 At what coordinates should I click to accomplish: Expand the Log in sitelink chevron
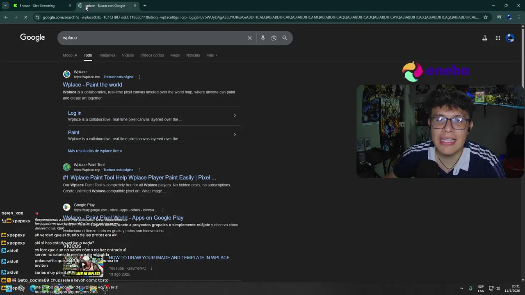(x=235, y=115)
